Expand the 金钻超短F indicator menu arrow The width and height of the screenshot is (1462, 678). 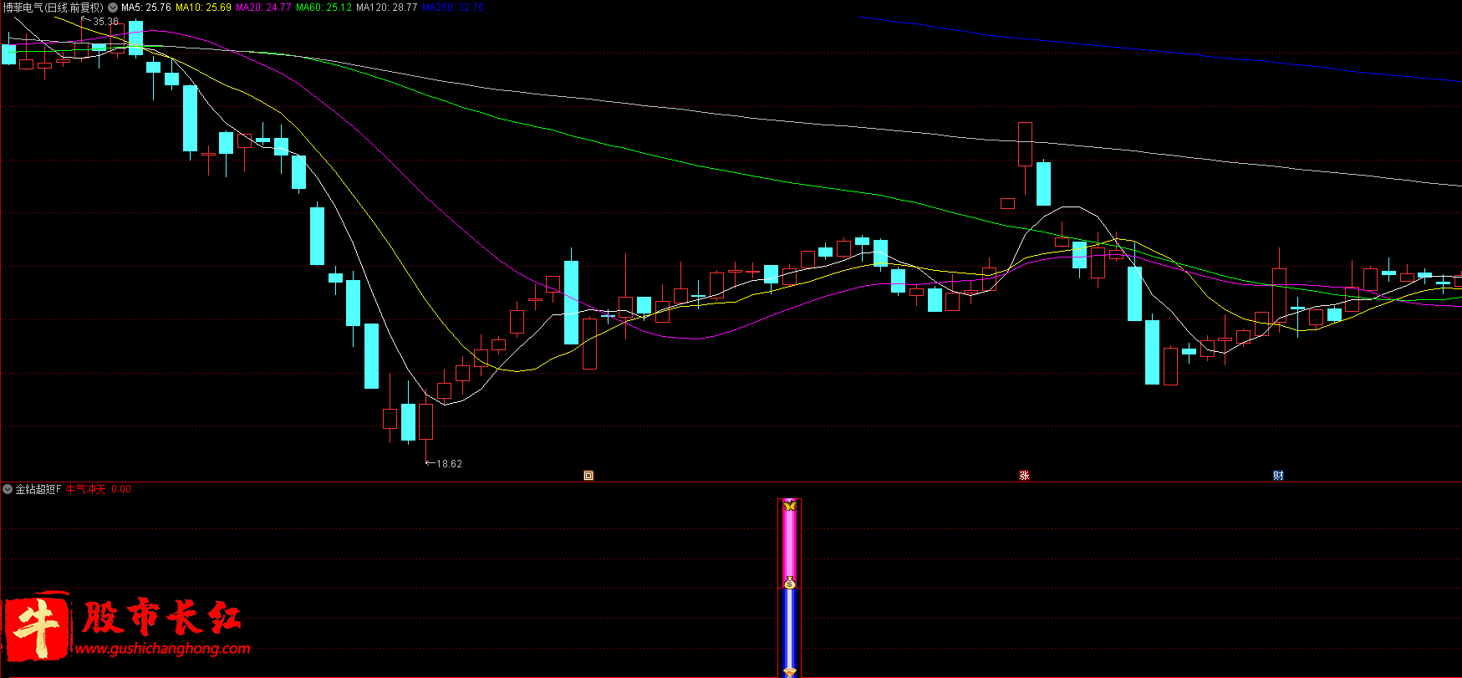8,489
